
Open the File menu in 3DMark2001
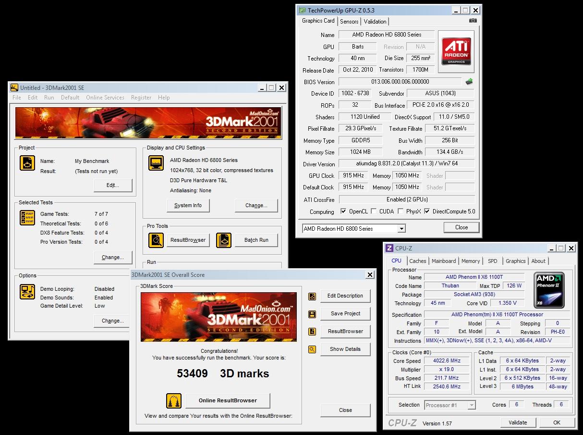tap(17, 98)
